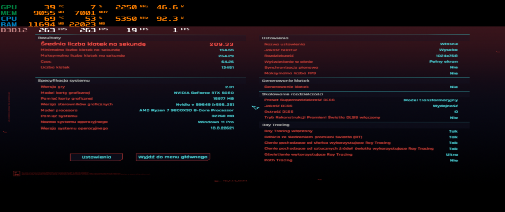Click the 'Maksymalna liczba FPS' value Nie

pyautogui.click(x=454, y=73)
